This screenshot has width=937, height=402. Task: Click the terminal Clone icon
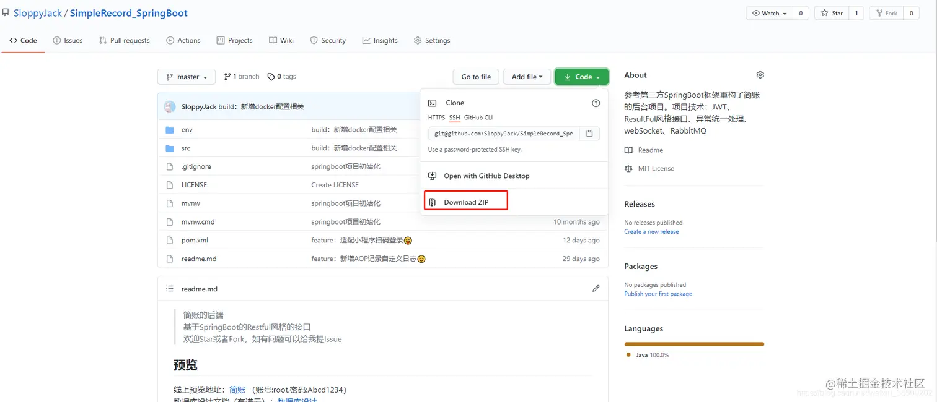(x=433, y=103)
